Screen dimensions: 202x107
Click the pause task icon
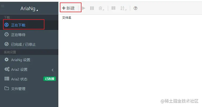click(92, 8)
